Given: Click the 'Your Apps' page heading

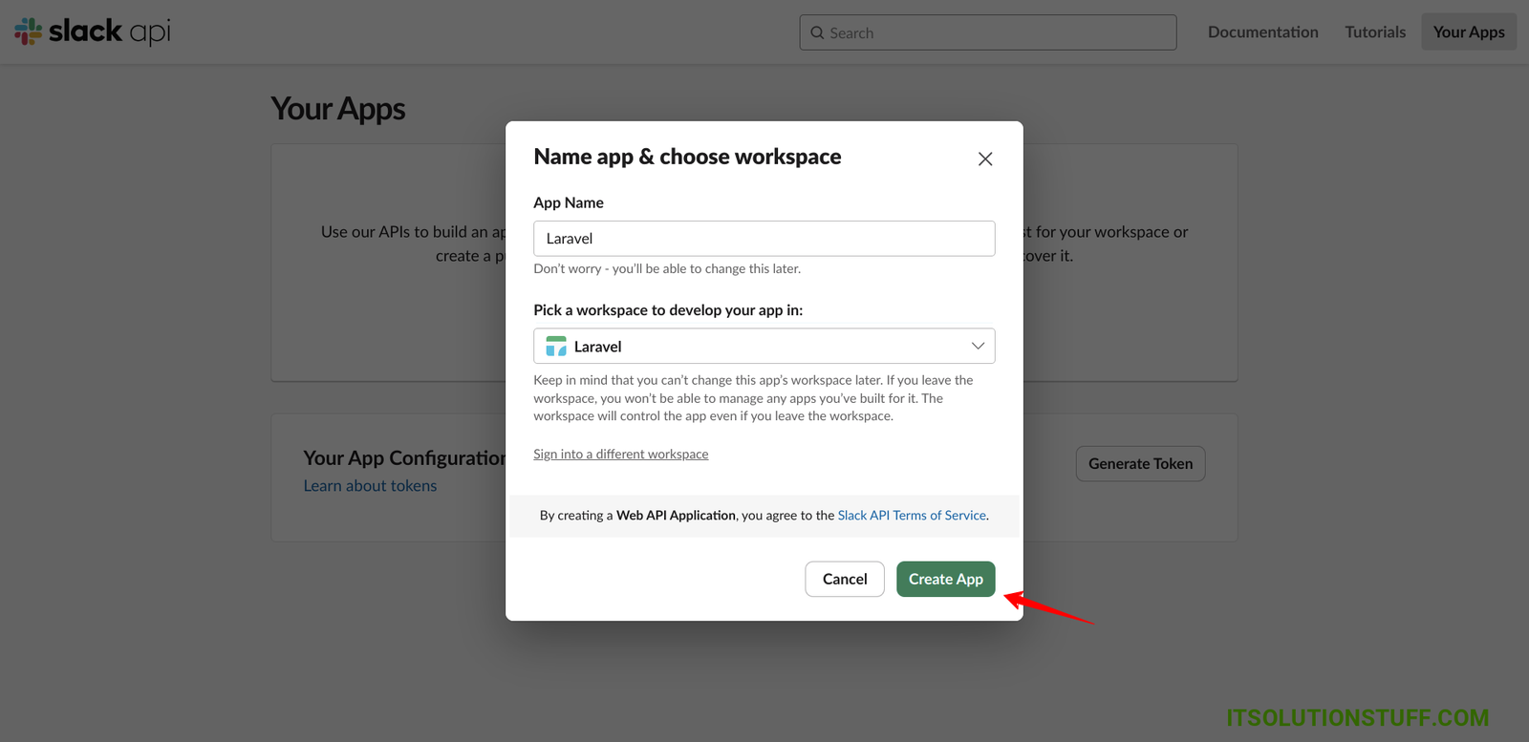Looking at the screenshot, I should [338, 109].
